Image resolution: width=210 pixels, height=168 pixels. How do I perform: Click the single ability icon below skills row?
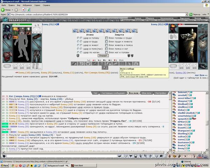point(105,68)
